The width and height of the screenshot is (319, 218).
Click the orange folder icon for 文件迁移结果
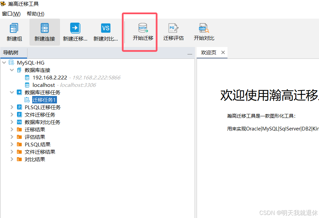point(19,152)
